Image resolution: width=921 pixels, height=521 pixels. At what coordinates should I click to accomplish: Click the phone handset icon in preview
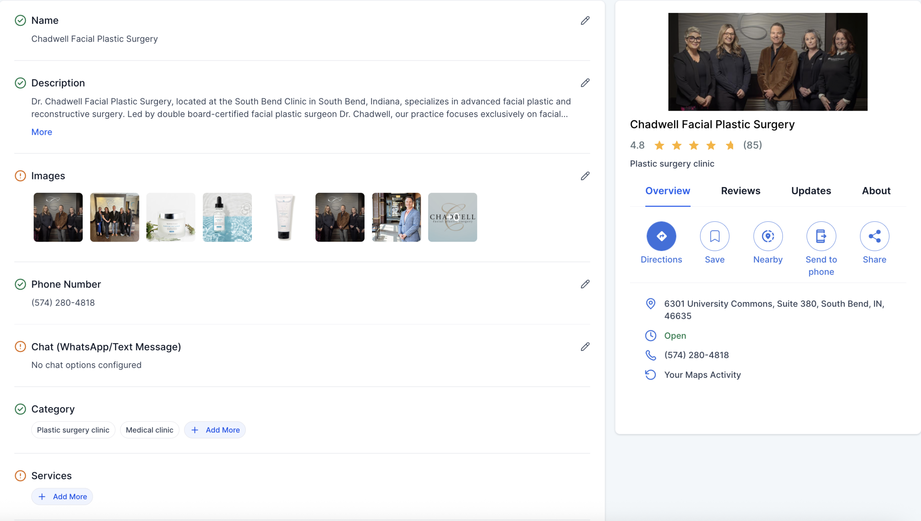click(x=650, y=355)
